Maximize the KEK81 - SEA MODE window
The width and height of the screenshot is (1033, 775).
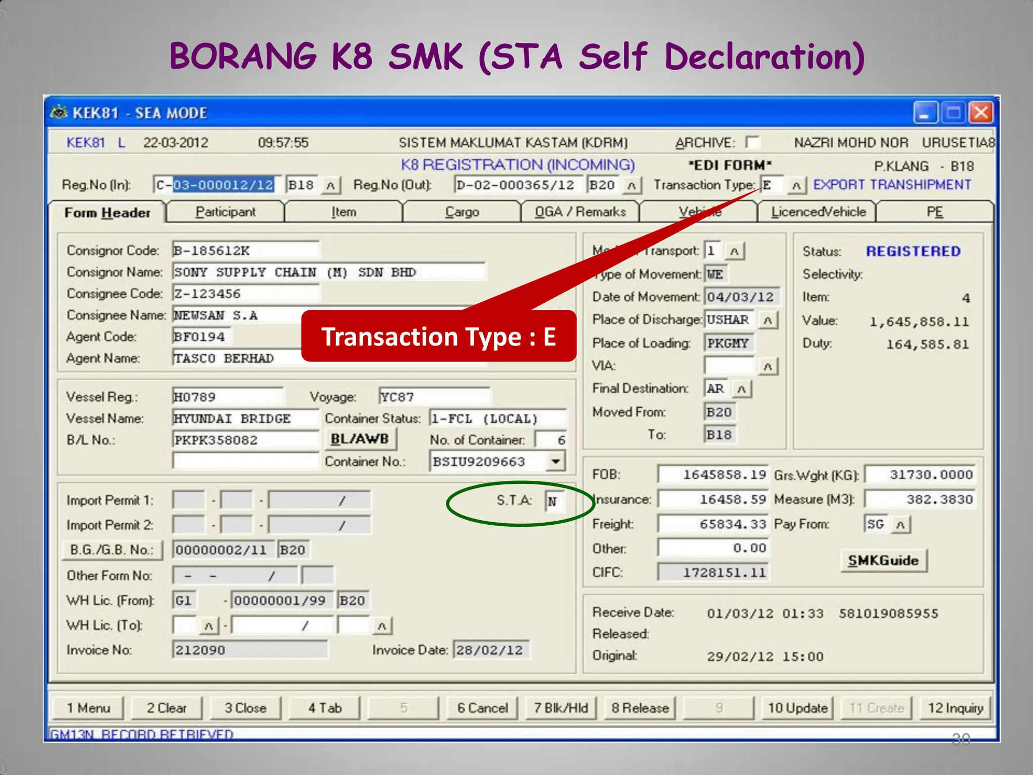(x=953, y=113)
